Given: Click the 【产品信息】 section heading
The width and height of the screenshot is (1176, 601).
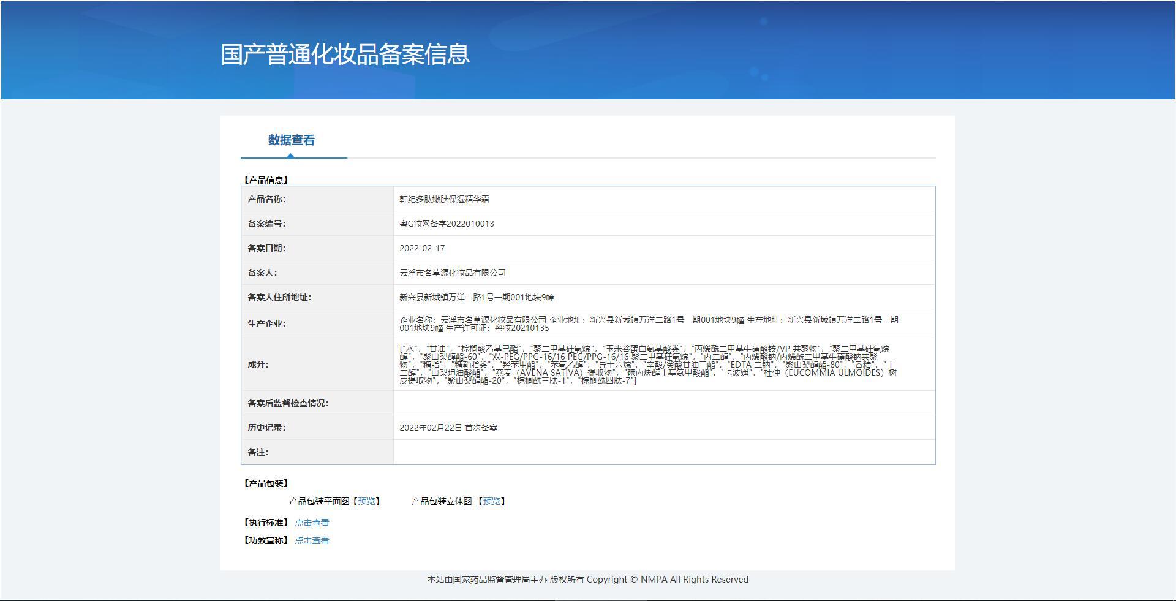Looking at the screenshot, I should [266, 180].
